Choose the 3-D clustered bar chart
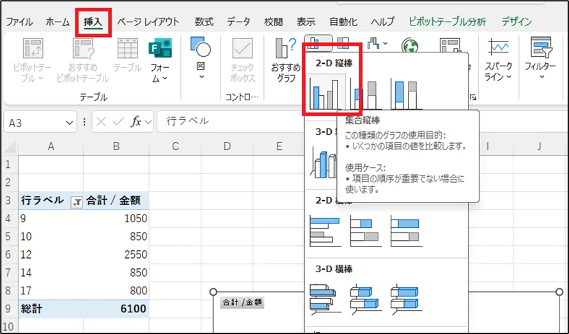The height and width of the screenshot is (334, 569). [x=325, y=299]
